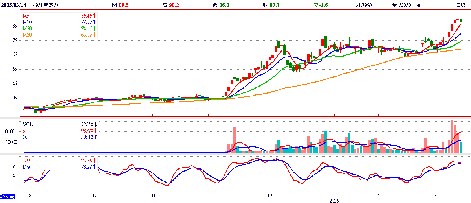Click the 01 month marker on time axis
Image resolution: width=471 pixels, height=203 pixels.
(334, 196)
